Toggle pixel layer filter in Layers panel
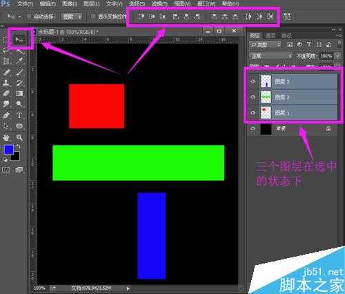Screen dimensions: 345x294 [290, 44]
